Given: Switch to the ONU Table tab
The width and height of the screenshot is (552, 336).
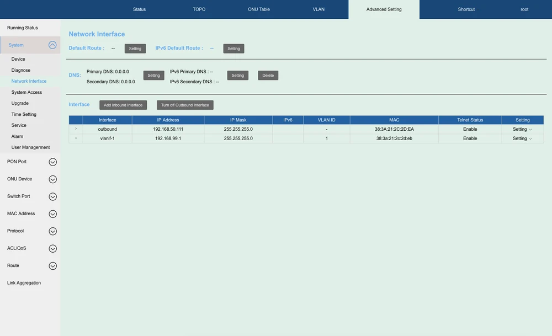Looking at the screenshot, I should point(259,9).
